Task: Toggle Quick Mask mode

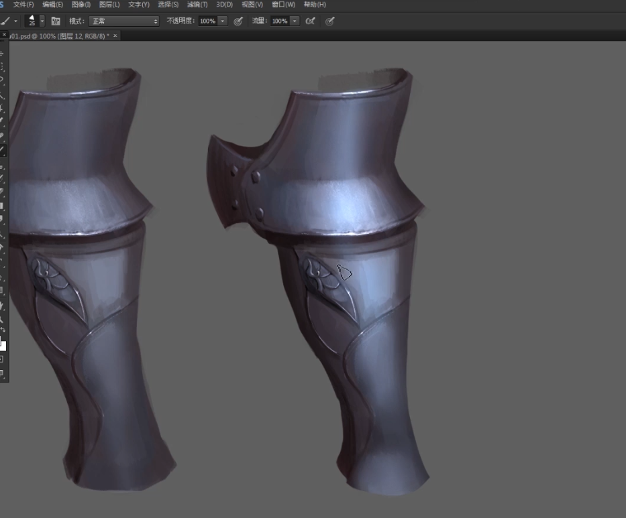Action: (2, 359)
